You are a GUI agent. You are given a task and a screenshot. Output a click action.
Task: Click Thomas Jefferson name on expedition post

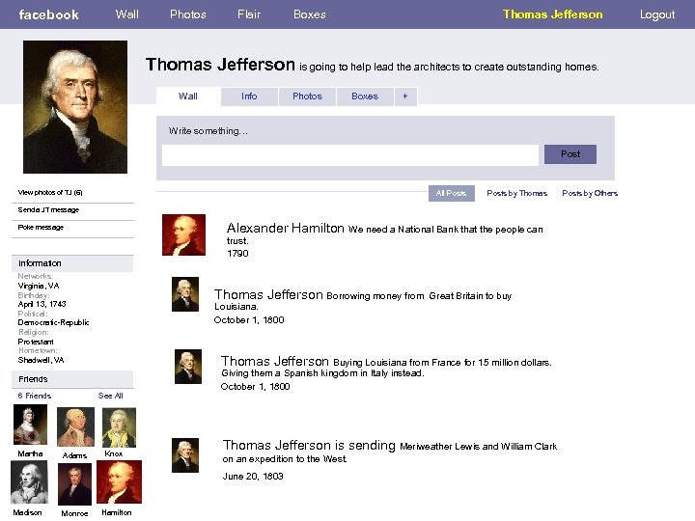[x=277, y=445]
